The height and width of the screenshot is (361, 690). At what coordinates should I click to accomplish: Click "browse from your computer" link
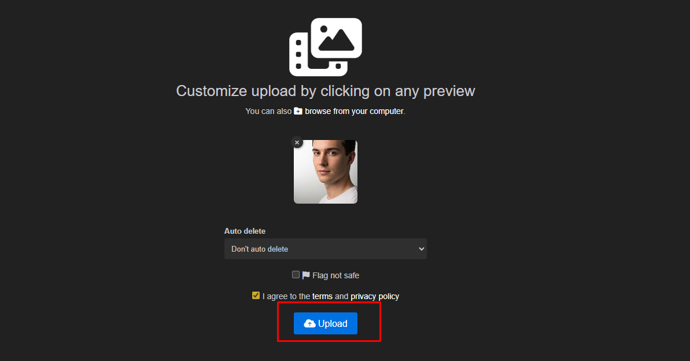354,111
